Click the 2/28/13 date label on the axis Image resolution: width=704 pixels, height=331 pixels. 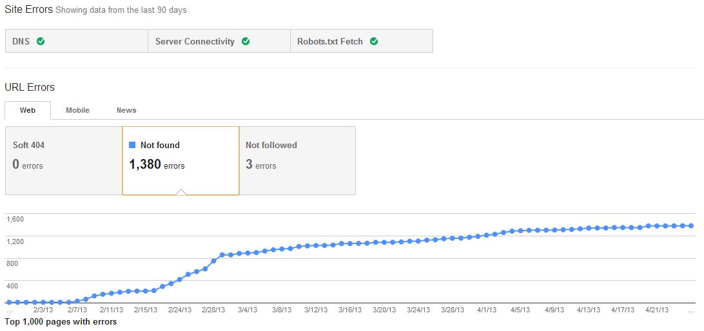[x=213, y=310]
